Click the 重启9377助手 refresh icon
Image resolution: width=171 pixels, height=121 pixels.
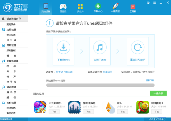[x=137, y=47]
